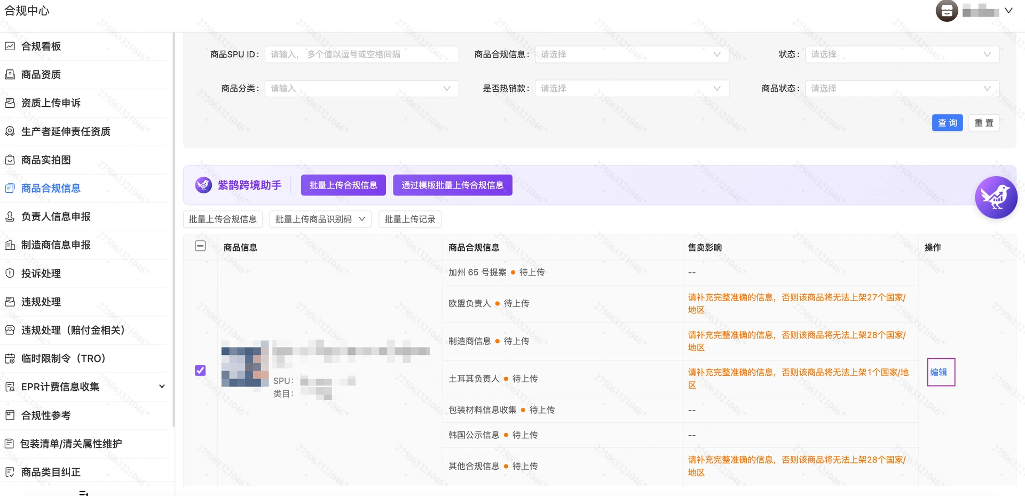Open 商品资质 menu item
The height and width of the screenshot is (496, 1025).
point(41,75)
